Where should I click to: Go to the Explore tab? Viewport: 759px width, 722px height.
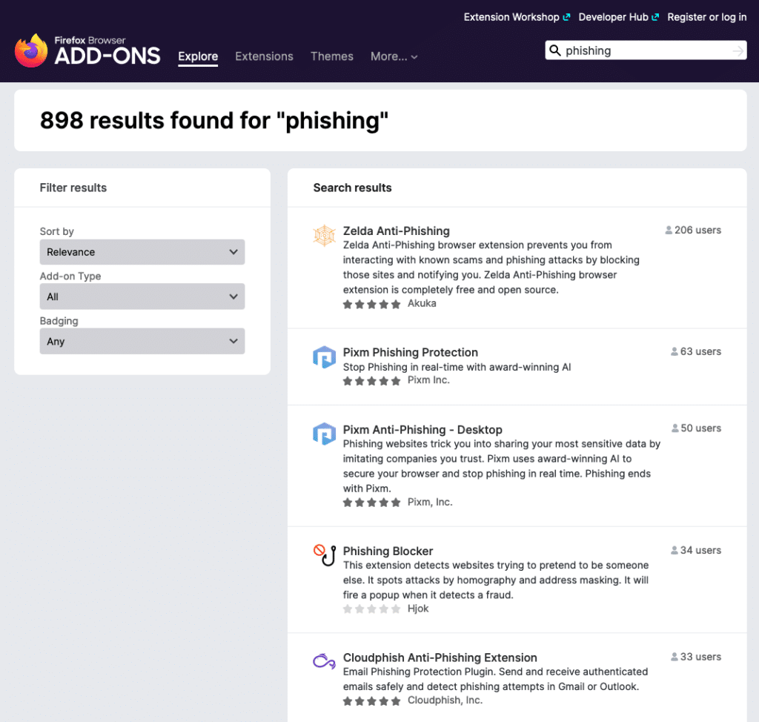(198, 56)
